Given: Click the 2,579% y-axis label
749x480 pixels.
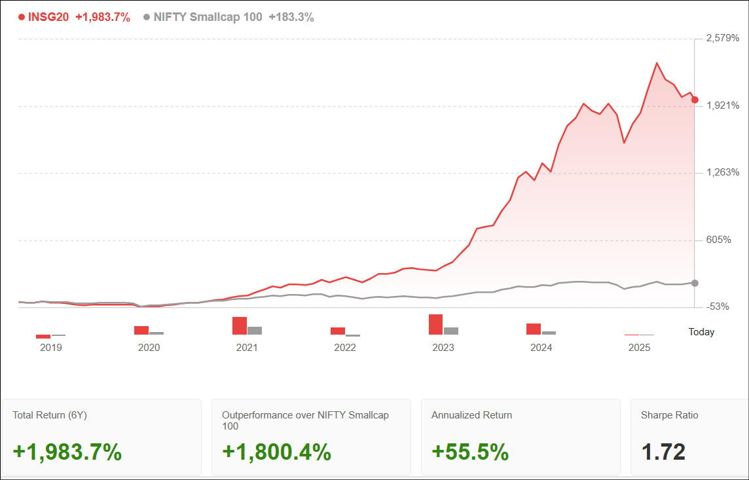Looking at the screenshot, I should click(x=722, y=39).
